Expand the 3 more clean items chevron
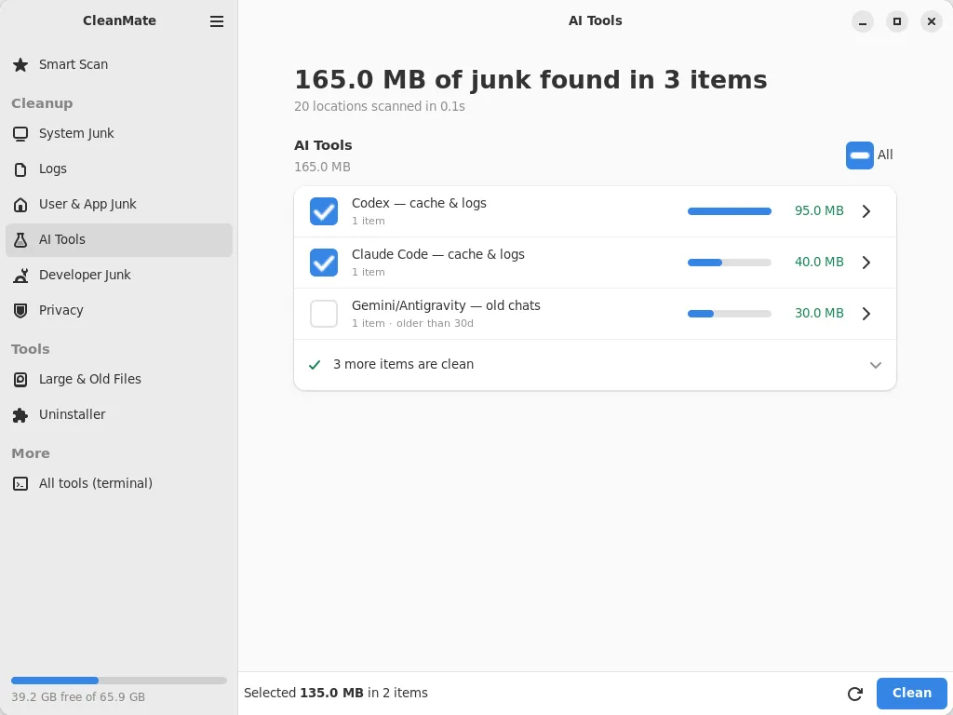The width and height of the screenshot is (953, 715). tap(875, 365)
